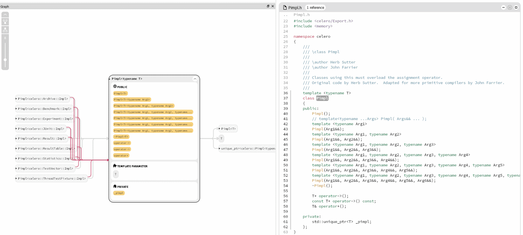Click the upper graph trail direction icon

coord(5,22)
